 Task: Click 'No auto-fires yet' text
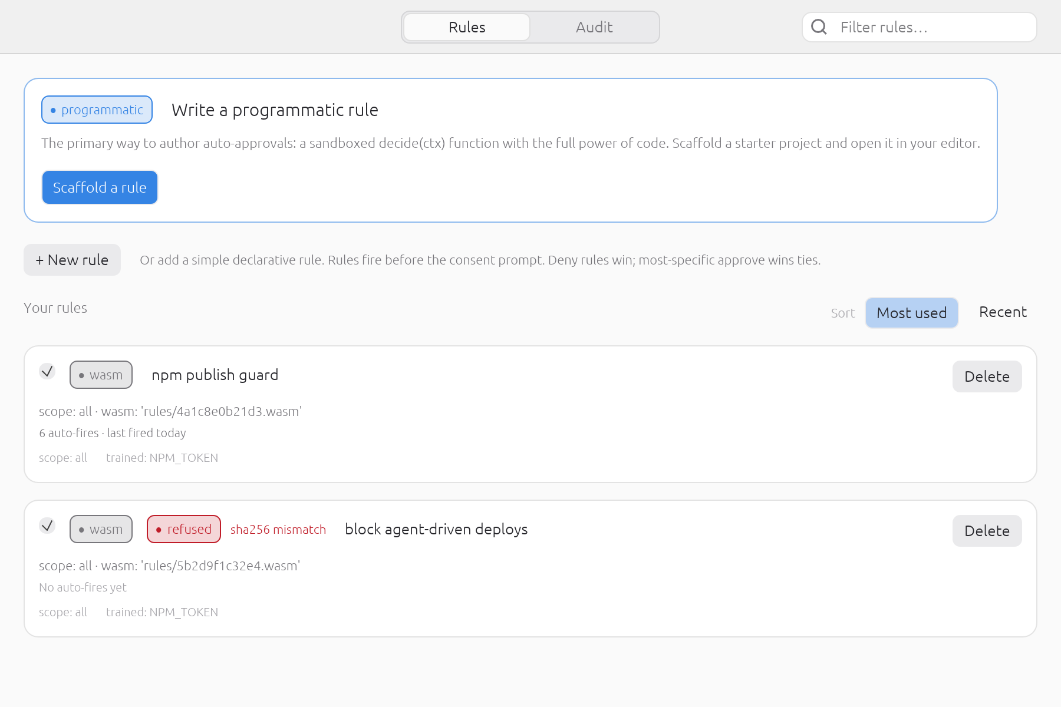point(83,587)
